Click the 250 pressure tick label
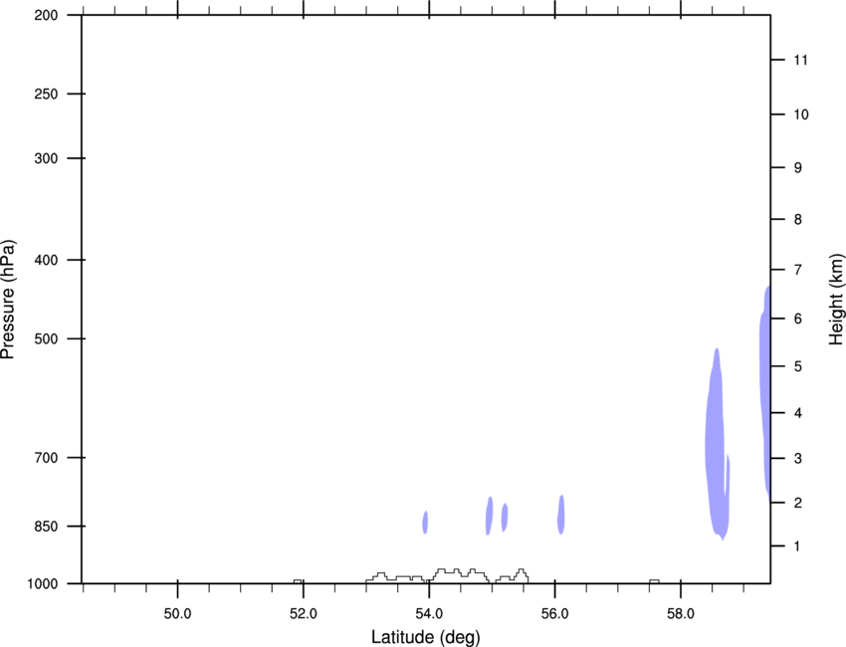This screenshot has height=647, width=846. (x=46, y=94)
